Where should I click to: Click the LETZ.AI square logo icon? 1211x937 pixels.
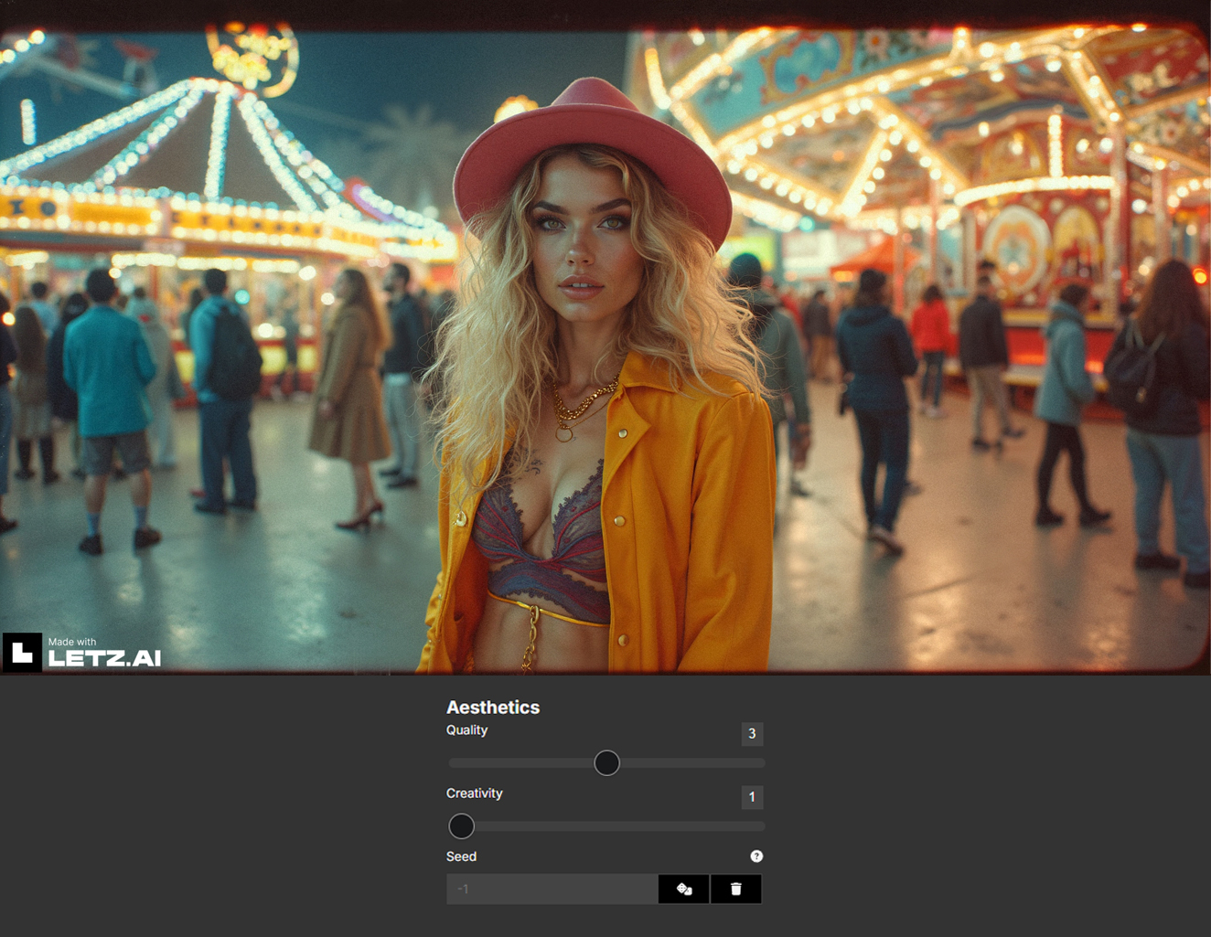pos(22,653)
